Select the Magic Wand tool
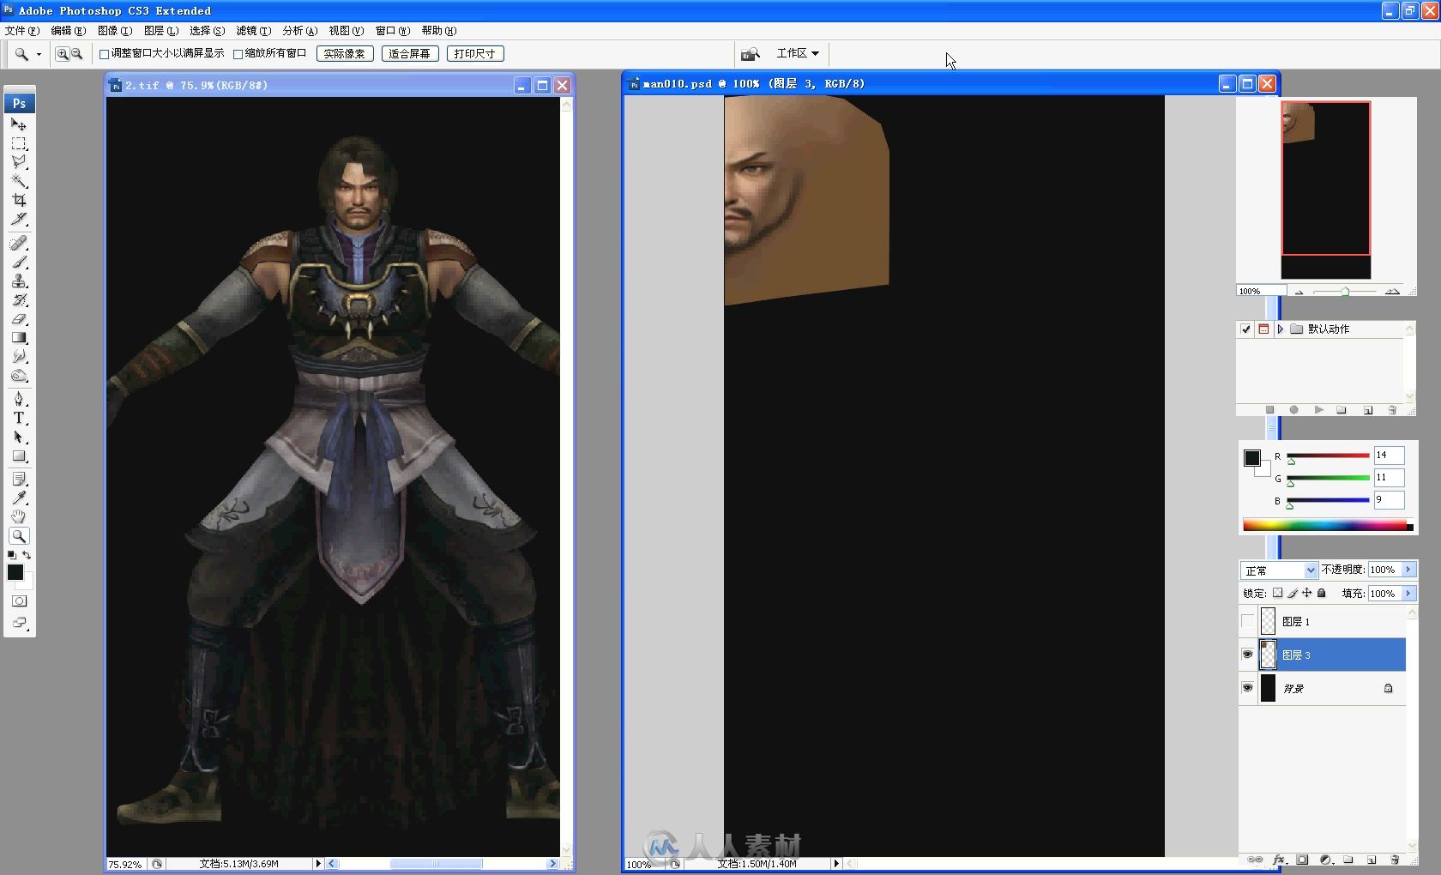This screenshot has width=1441, height=875. point(19,181)
